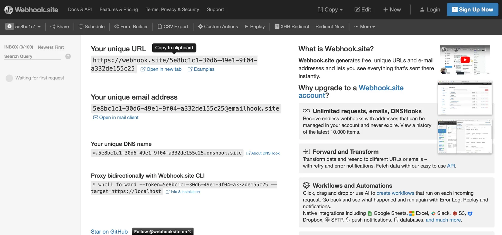Click the Google Sheets integration icon
Image resolution: width=502 pixels, height=235 pixels.
coord(370,214)
